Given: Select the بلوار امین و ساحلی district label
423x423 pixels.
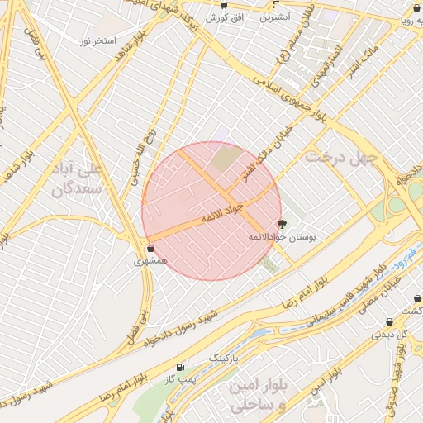Looking at the screenshot, I should [258, 396].
